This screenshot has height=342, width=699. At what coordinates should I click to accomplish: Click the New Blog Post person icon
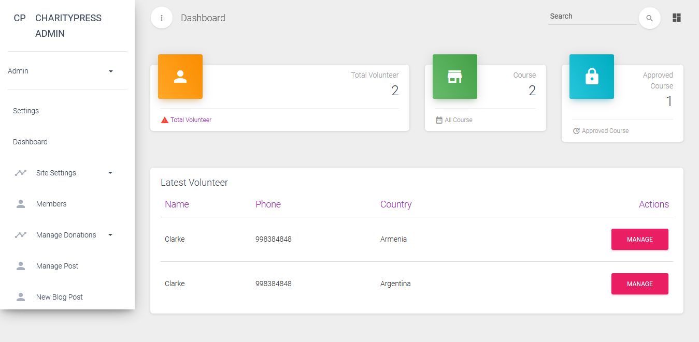[21, 297]
